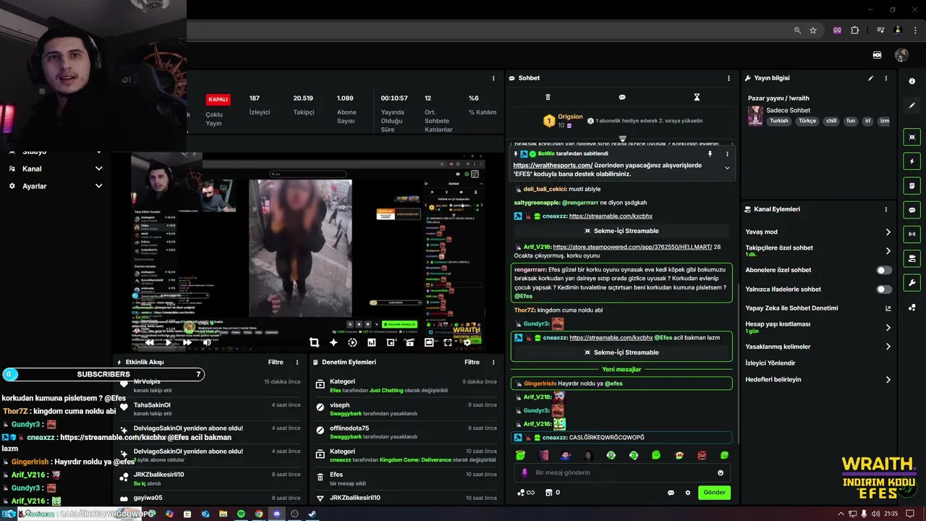Click the MrVulpis follow activity entry

point(211,386)
